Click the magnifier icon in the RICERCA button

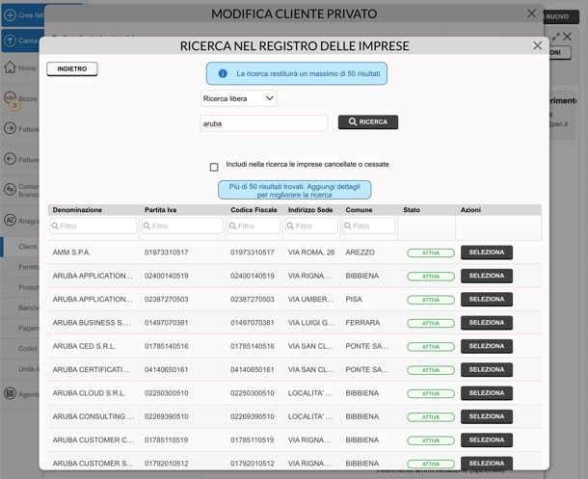[353, 121]
